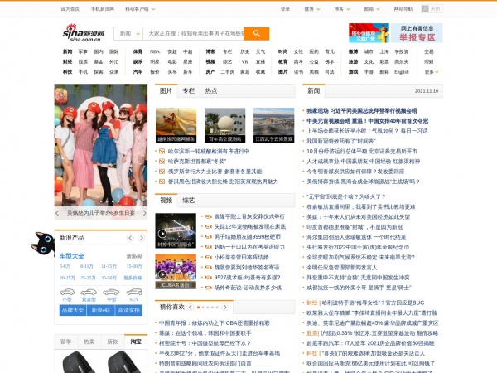Click the search text input field
The height and width of the screenshot is (373, 497).
pyautogui.click(x=193, y=34)
